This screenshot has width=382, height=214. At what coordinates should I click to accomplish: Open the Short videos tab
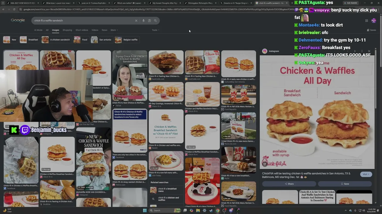point(82,30)
